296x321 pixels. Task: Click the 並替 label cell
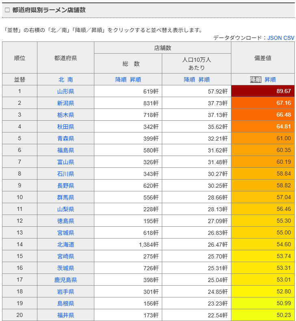coord(20,79)
